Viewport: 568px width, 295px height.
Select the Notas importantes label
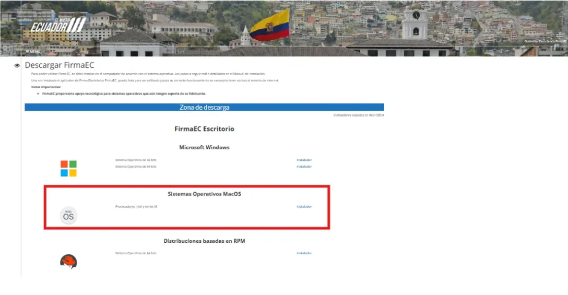[x=46, y=87]
